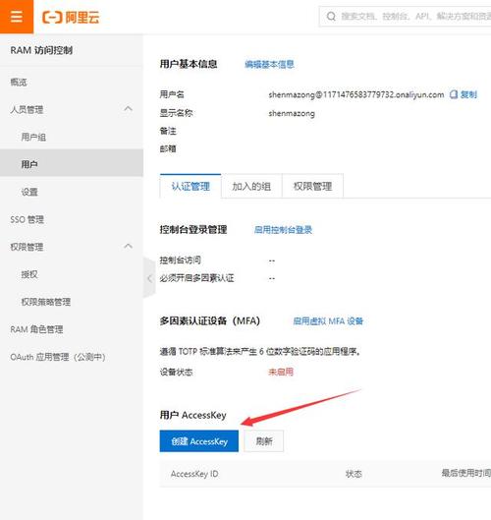Click the 控制台登录管理 heading

click(x=193, y=229)
